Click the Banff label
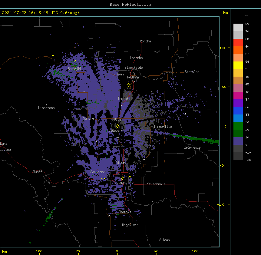This screenshot has height=255, width=261. [x=38, y=172]
